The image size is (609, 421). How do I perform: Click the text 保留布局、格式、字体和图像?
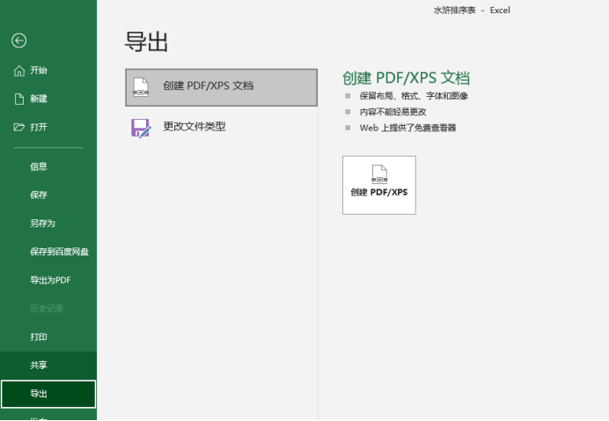coord(414,96)
